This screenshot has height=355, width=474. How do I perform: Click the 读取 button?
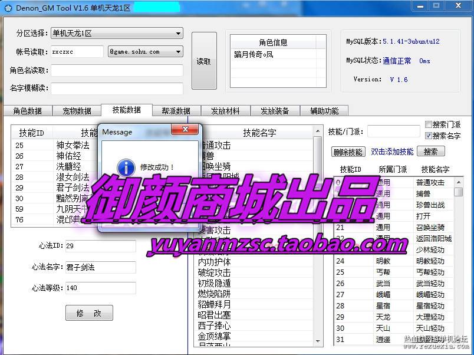204,61
